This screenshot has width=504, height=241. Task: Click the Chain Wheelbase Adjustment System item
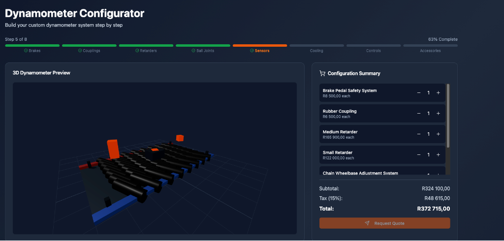tap(382, 171)
